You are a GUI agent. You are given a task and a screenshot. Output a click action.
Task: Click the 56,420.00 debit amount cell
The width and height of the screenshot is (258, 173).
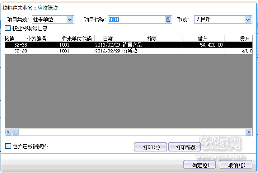203,45
